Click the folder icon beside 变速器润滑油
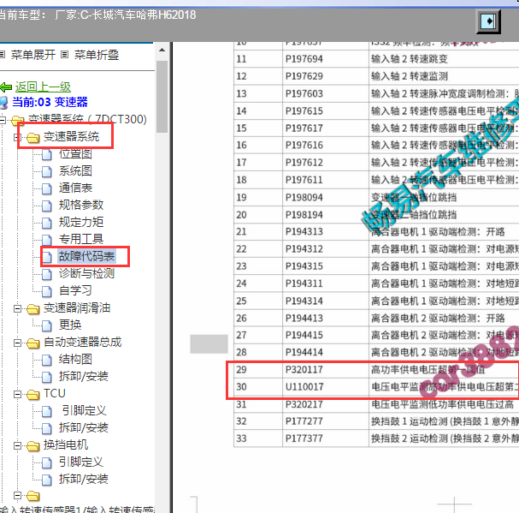 pyautogui.click(x=32, y=309)
